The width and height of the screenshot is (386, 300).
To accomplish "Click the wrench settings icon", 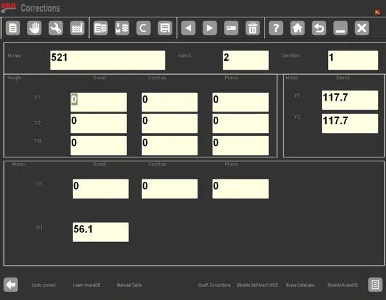I will [56, 28].
